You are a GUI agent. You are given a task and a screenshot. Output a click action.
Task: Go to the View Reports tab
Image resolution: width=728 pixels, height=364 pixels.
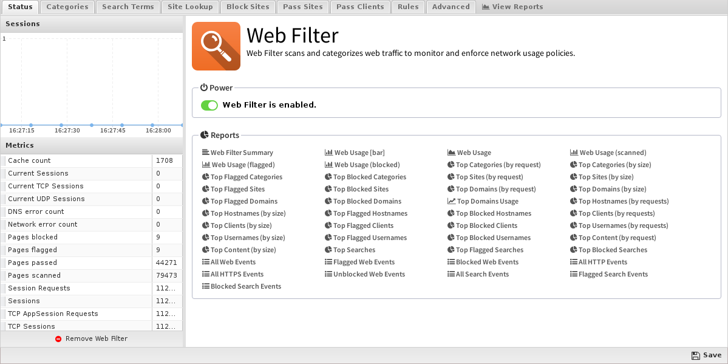pos(512,7)
